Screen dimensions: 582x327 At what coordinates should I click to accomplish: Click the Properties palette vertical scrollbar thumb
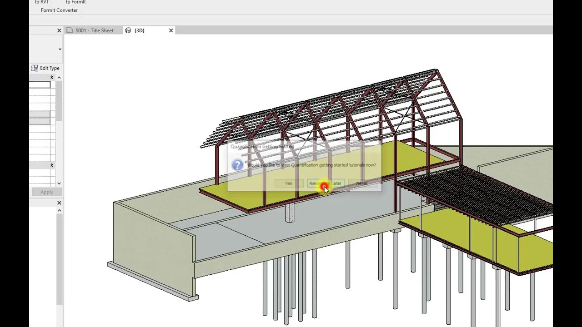coord(59,101)
